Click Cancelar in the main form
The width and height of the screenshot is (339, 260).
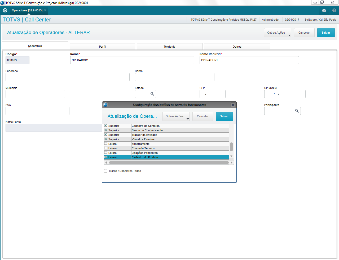coord(304,33)
